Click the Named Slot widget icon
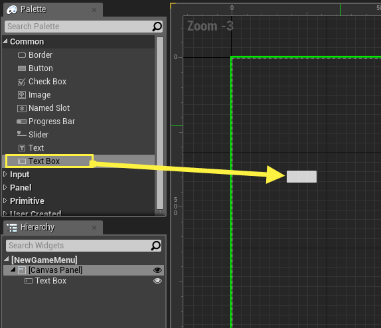Viewport: 381px width, 328px height. 22,108
